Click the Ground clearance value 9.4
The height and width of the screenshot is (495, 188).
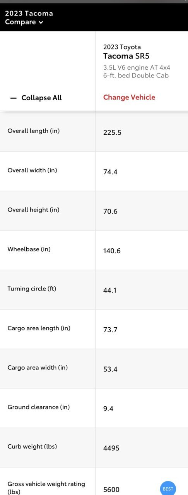[x=108, y=409]
